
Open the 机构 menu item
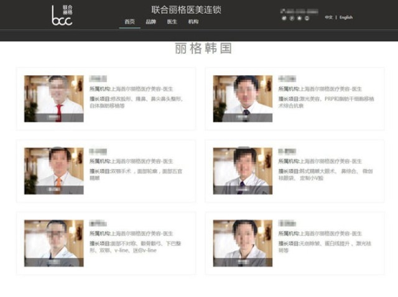coord(193,22)
